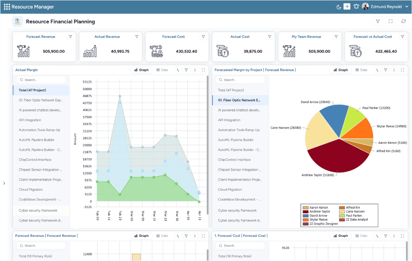Expand the collapsed left sidebar arrow
Screen dimensions: 412x261
tap(4, 183)
